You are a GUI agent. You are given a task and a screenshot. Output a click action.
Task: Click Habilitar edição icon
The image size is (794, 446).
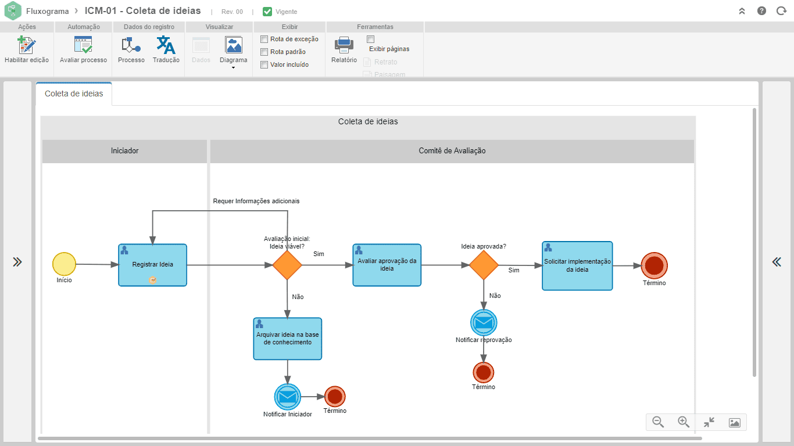27,45
